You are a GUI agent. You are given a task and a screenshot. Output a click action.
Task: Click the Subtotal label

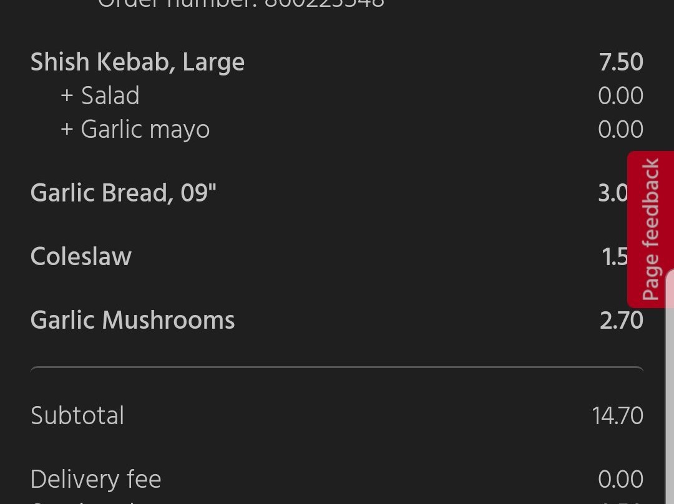pyautogui.click(x=77, y=415)
